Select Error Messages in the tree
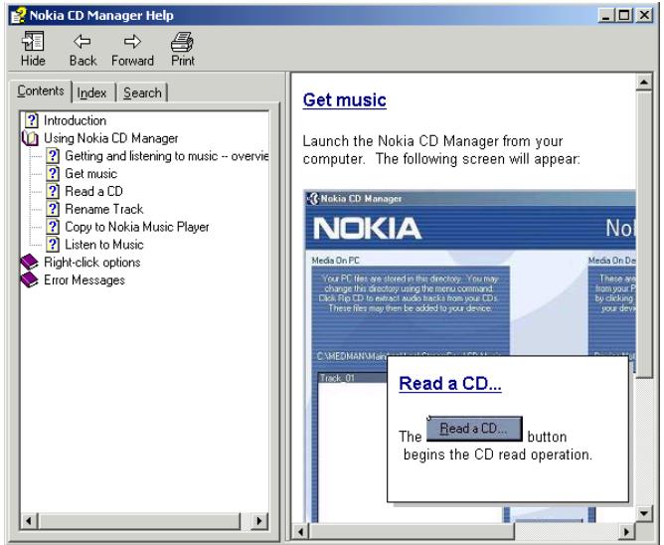The width and height of the screenshot is (664, 545). (84, 280)
